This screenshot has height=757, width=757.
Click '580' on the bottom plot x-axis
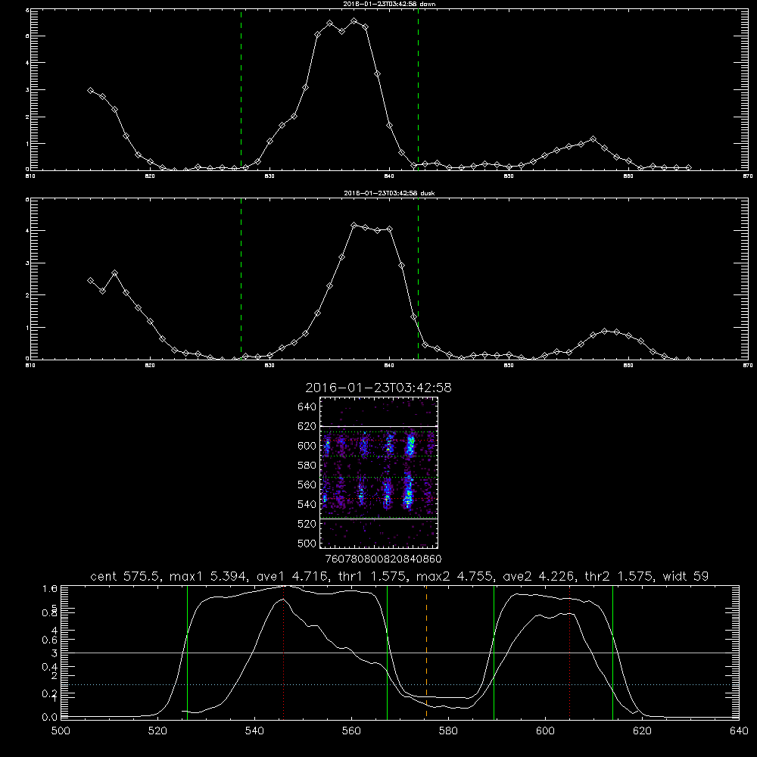click(x=448, y=731)
